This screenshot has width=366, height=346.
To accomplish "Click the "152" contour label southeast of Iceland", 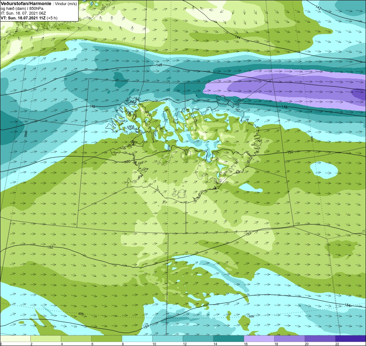I will point(249,233).
